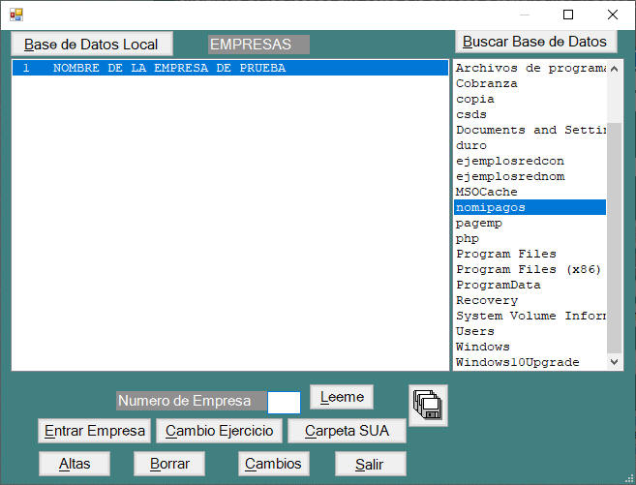
Task: Click the Buscar Base de Datos button
Action: (x=535, y=42)
